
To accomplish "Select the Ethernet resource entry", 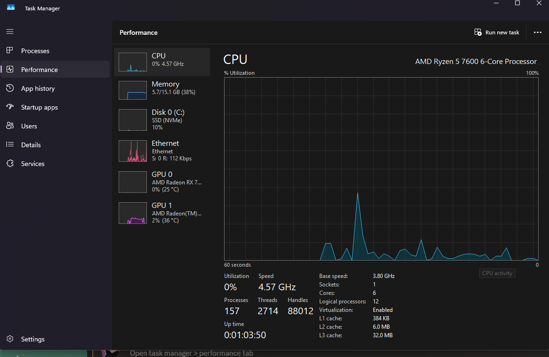I will pos(162,151).
